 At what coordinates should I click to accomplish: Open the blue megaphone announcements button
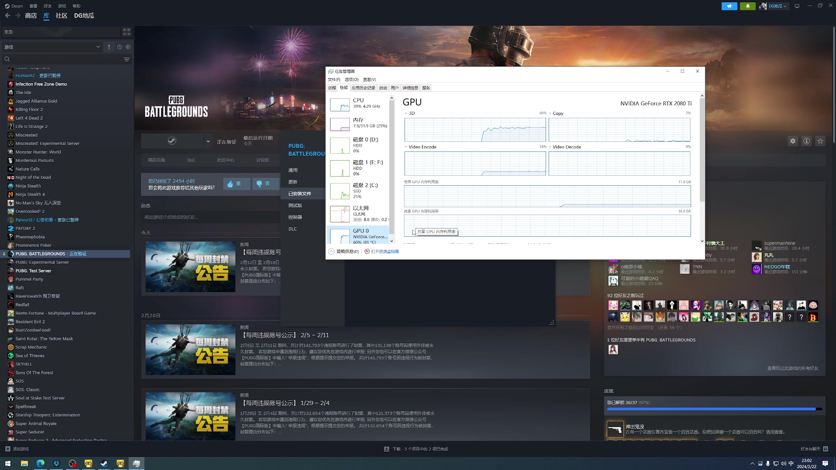(x=729, y=6)
